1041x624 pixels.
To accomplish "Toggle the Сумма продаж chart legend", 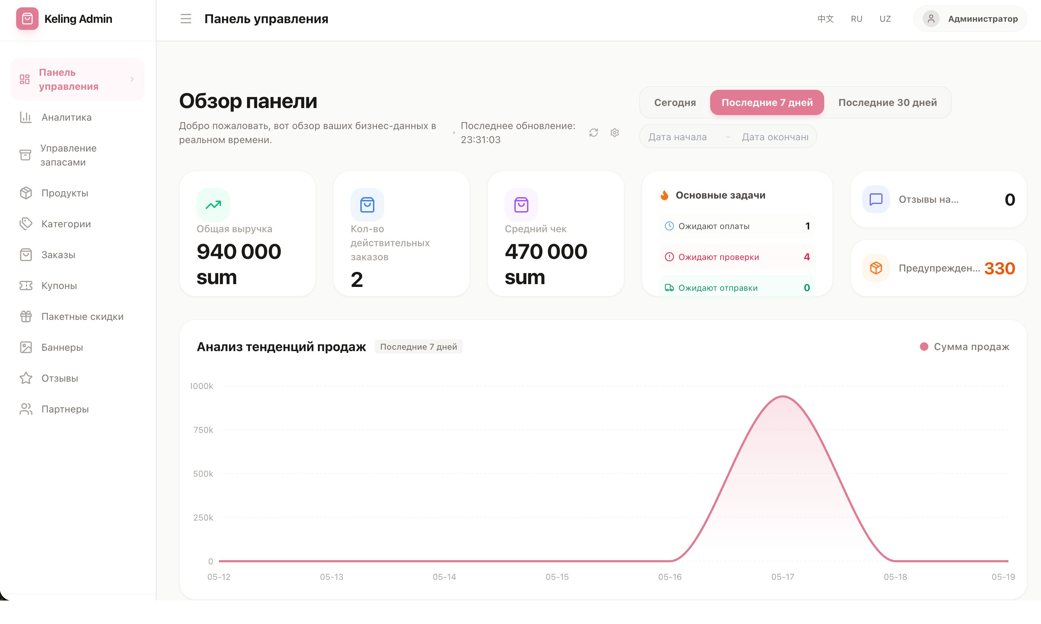I will click(x=964, y=347).
